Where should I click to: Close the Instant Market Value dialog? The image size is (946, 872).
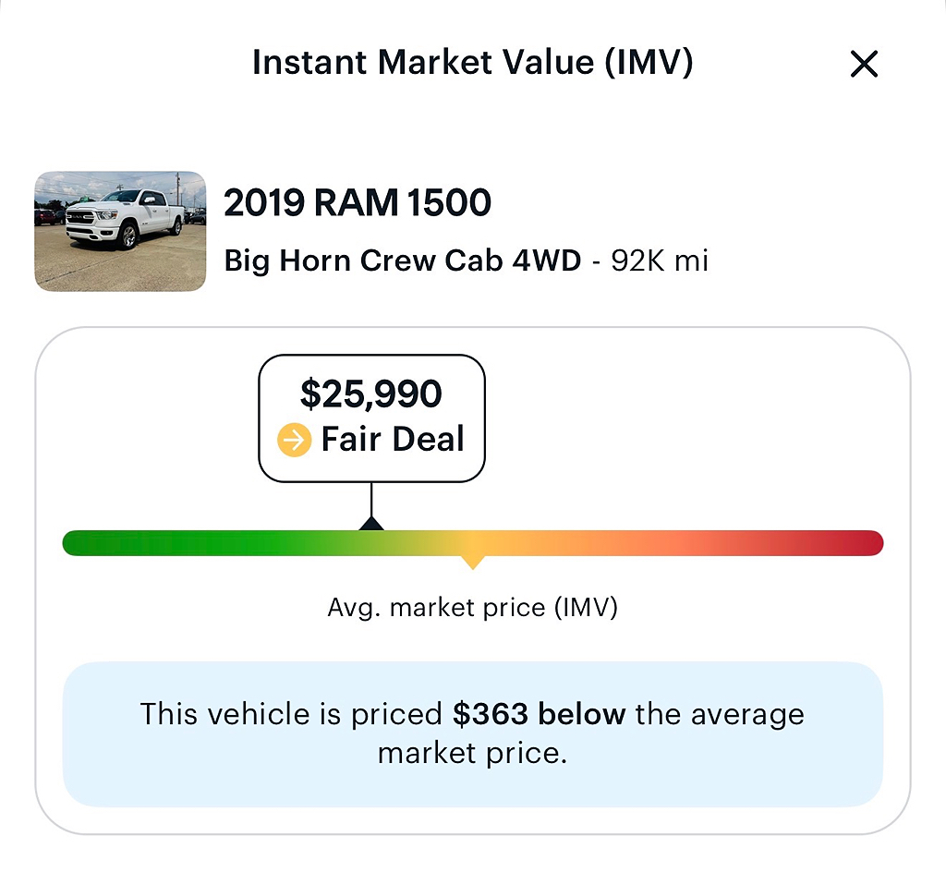(x=864, y=64)
